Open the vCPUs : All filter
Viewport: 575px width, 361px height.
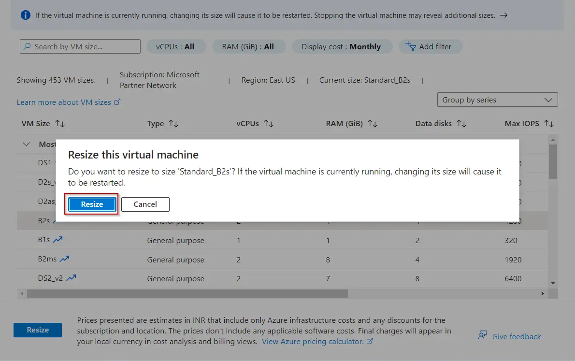(176, 47)
